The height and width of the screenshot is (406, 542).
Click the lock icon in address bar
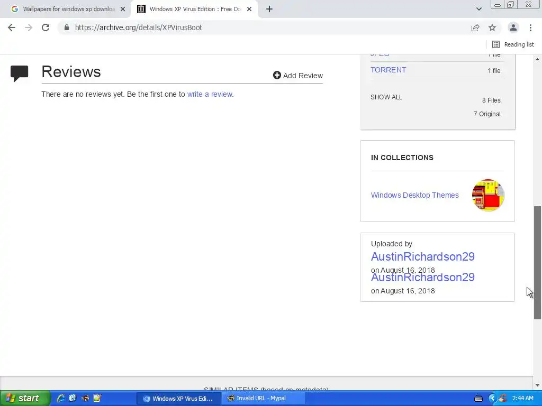pos(67,27)
